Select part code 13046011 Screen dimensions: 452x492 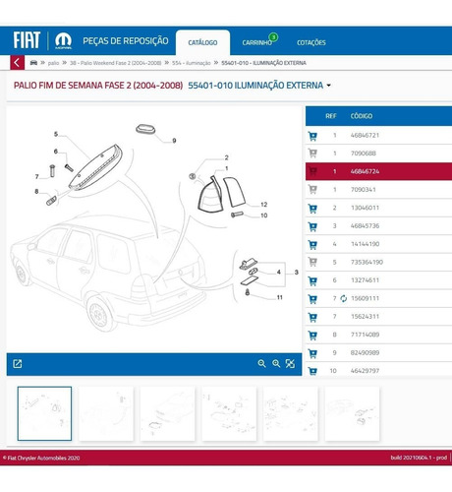(x=365, y=208)
